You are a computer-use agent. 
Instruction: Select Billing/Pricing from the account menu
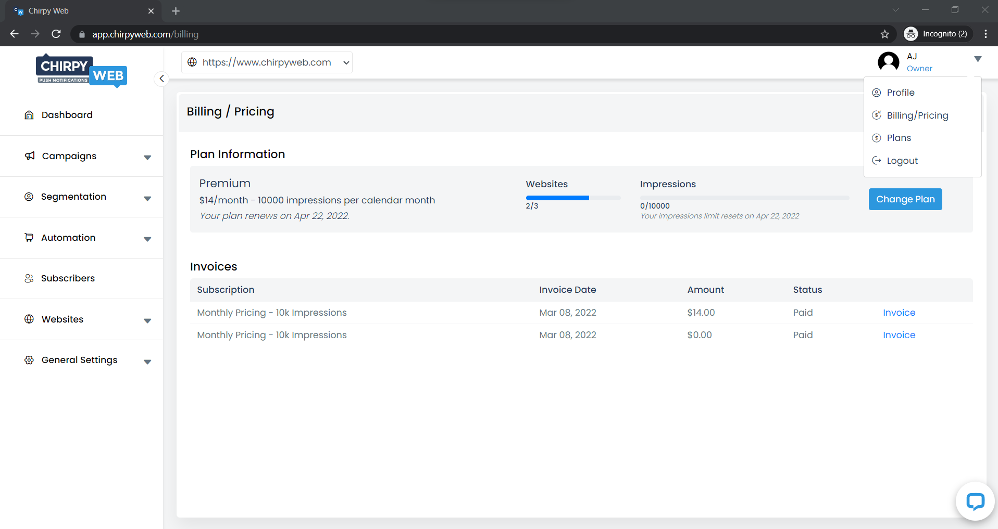[x=917, y=115]
